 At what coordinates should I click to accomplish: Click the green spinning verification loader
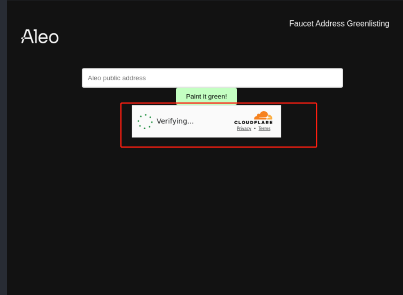[145, 121]
